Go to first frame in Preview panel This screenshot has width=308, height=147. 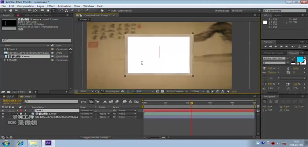click(265, 46)
